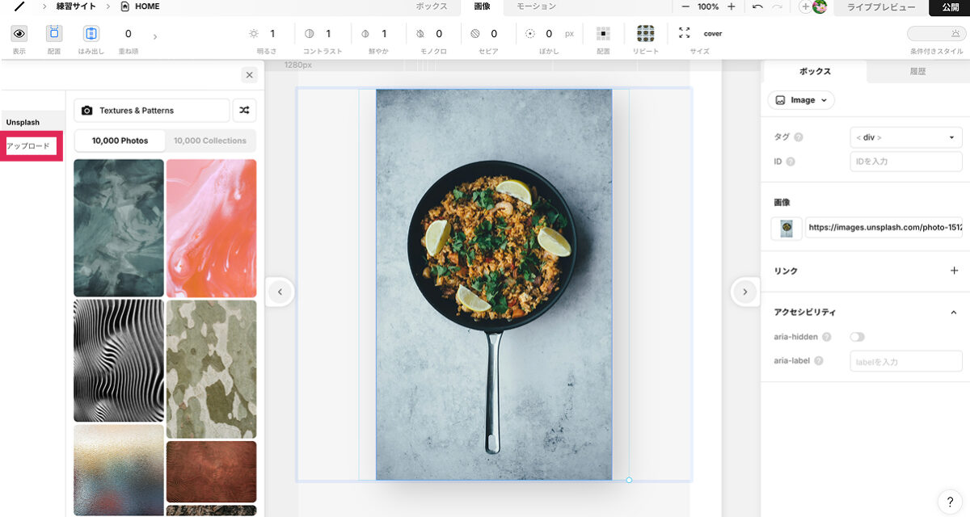The image size is (970, 517).
Task: Open the タグ div dropdown
Action: click(905, 137)
